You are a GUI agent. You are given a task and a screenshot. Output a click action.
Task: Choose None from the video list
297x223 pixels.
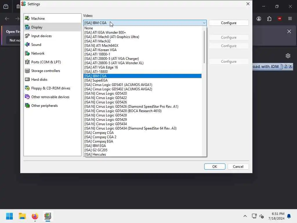142,28
